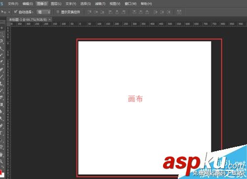Open the 图像(I) menu
The height and width of the screenshot is (179, 247).
[42, 3]
